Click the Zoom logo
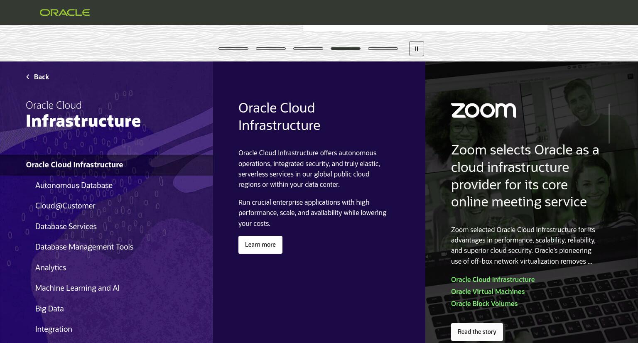 click(483, 110)
